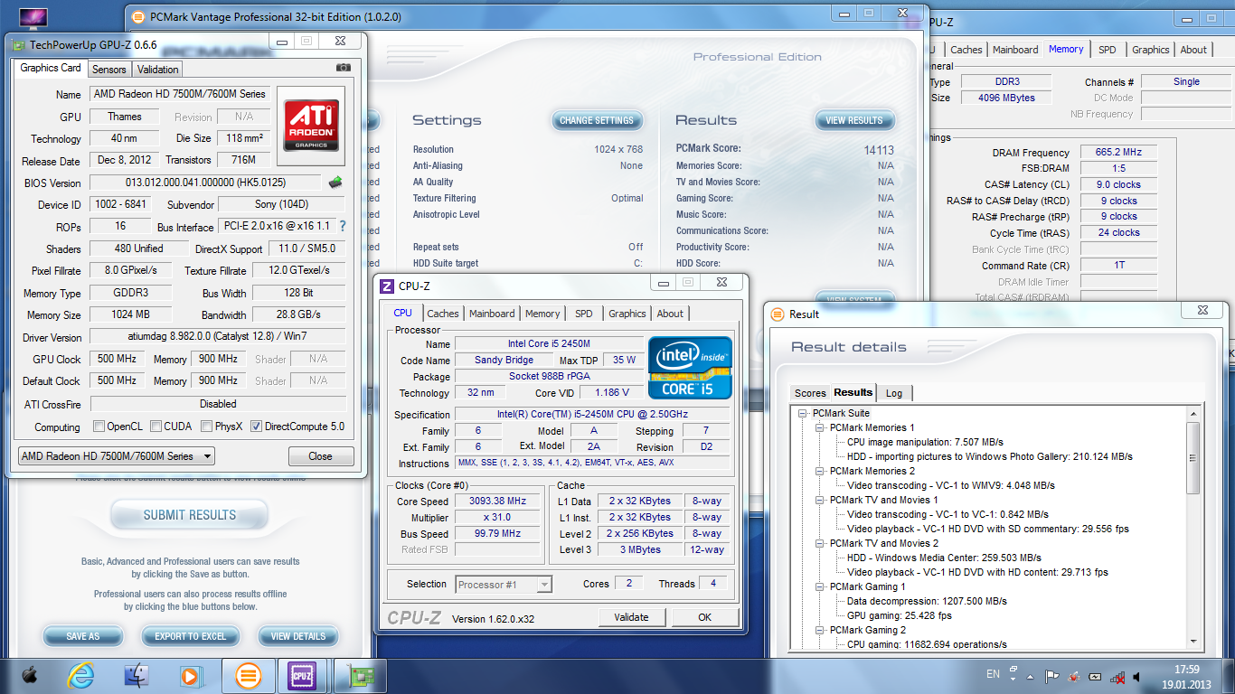Click the SAVE AS button
1235x694 pixels.
coord(83,636)
